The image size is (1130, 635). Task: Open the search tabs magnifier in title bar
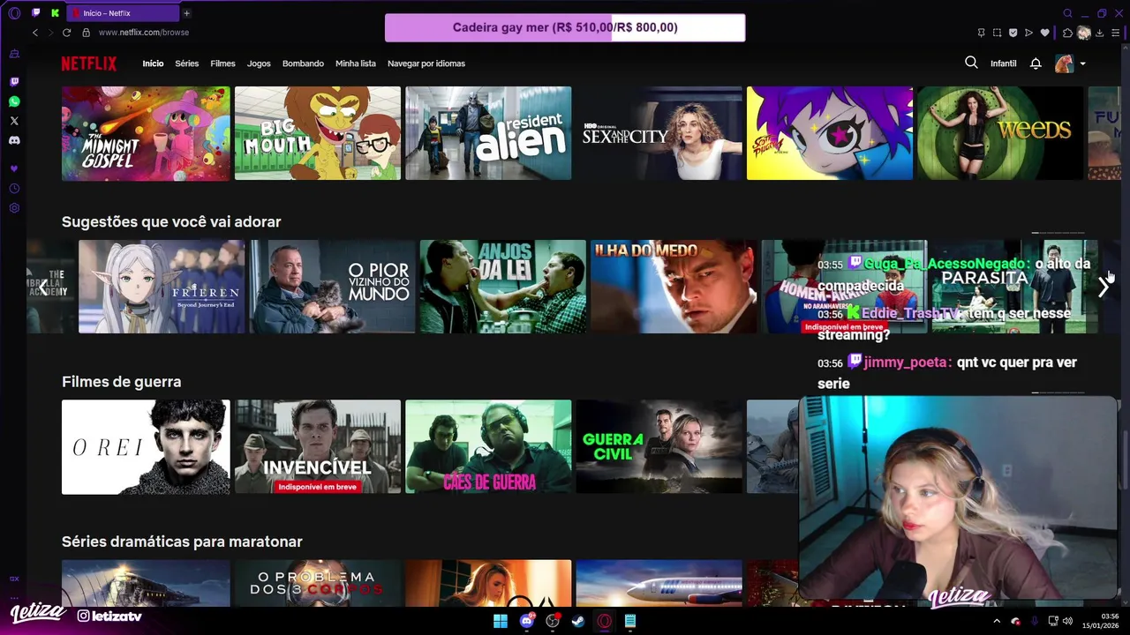click(x=1067, y=13)
